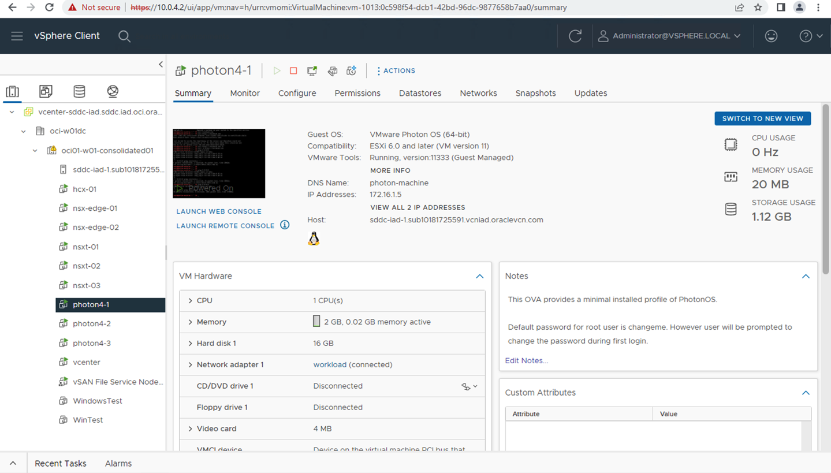
Task: Collapse the left navigation pane
Action: 160,65
